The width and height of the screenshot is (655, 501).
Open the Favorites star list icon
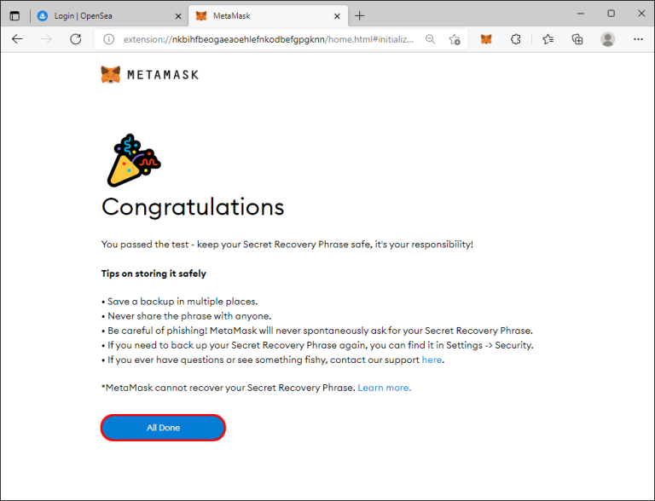(548, 39)
